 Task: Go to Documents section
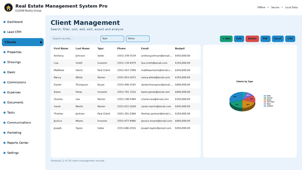[15, 102]
